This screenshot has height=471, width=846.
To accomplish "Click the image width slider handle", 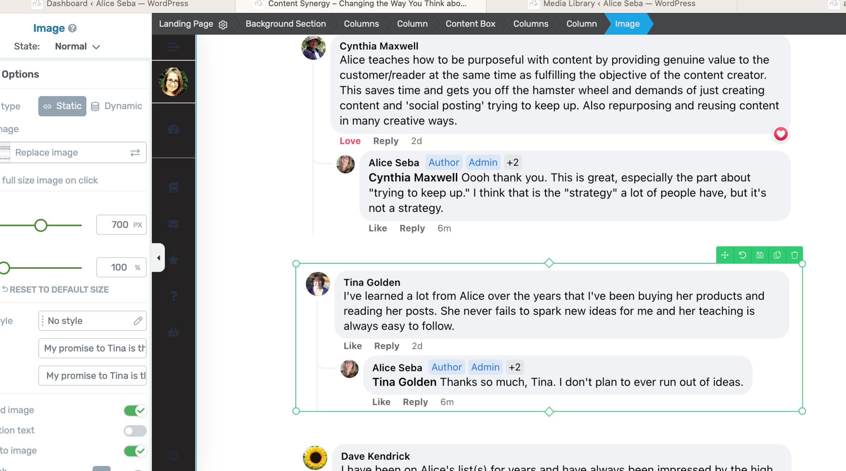I will [x=40, y=225].
